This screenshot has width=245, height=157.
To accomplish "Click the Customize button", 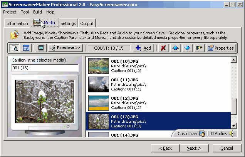I will [191, 134].
